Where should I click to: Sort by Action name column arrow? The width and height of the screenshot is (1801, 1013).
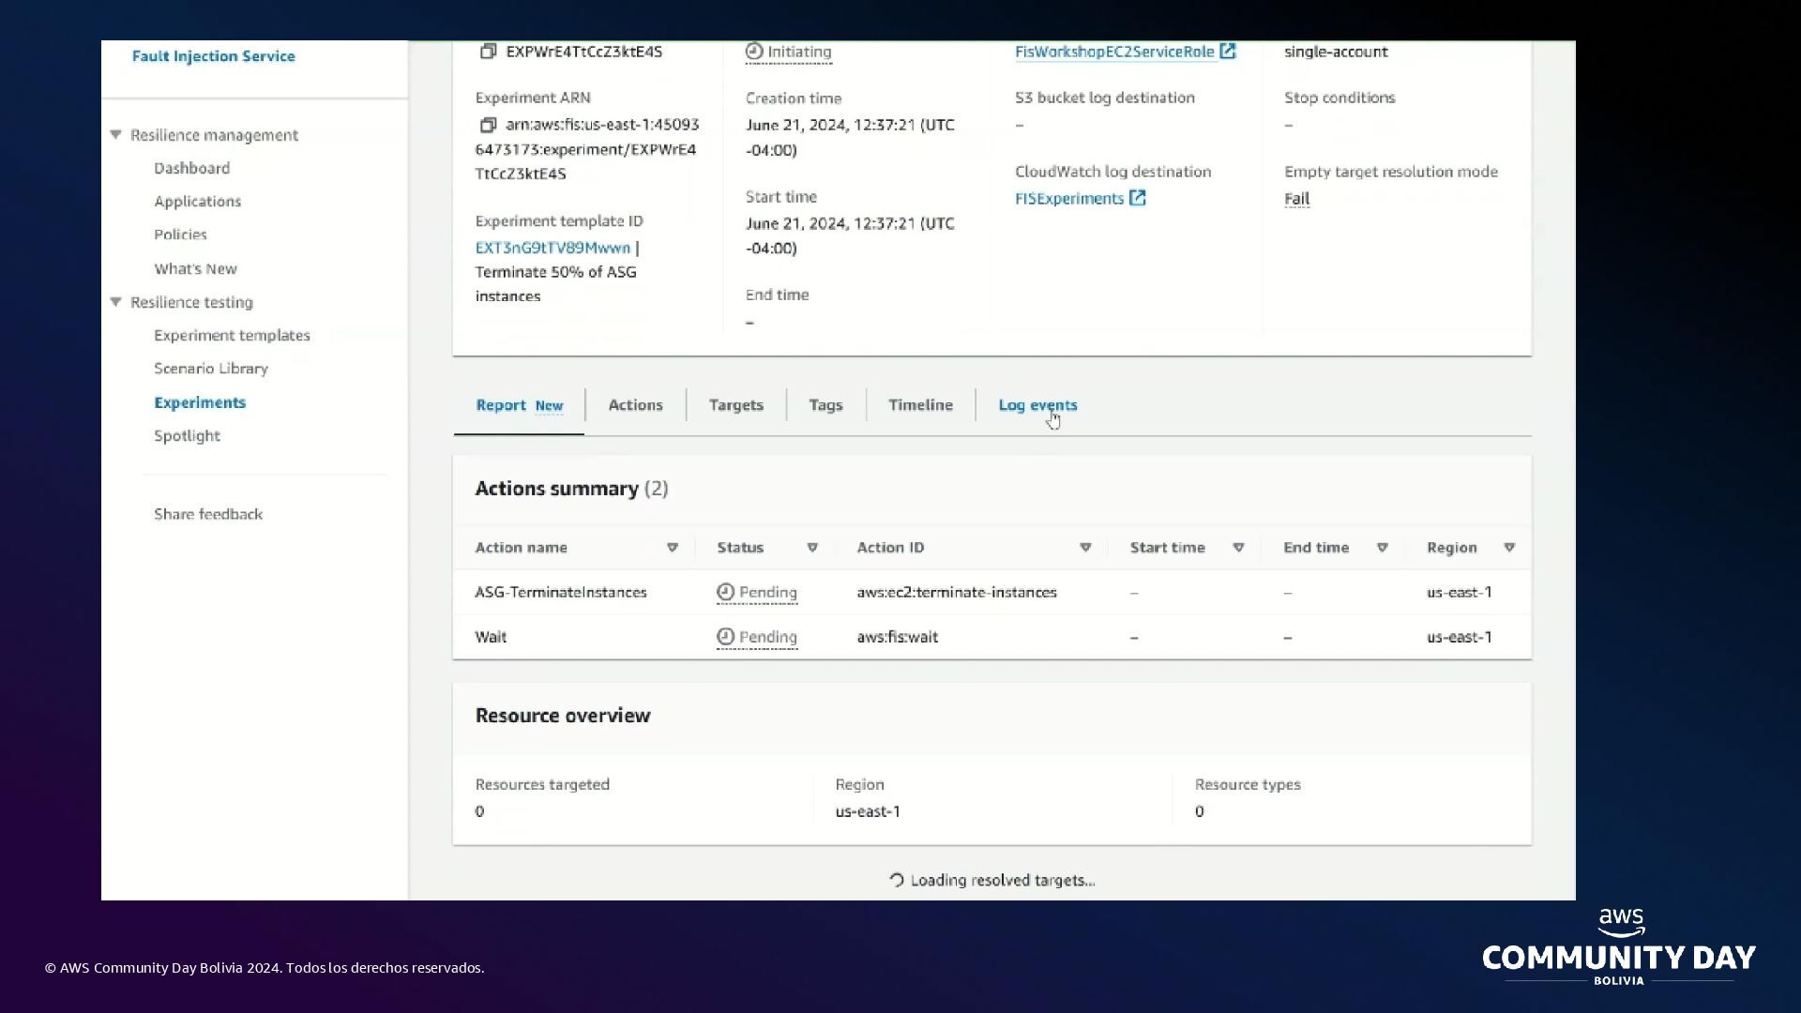click(673, 548)
